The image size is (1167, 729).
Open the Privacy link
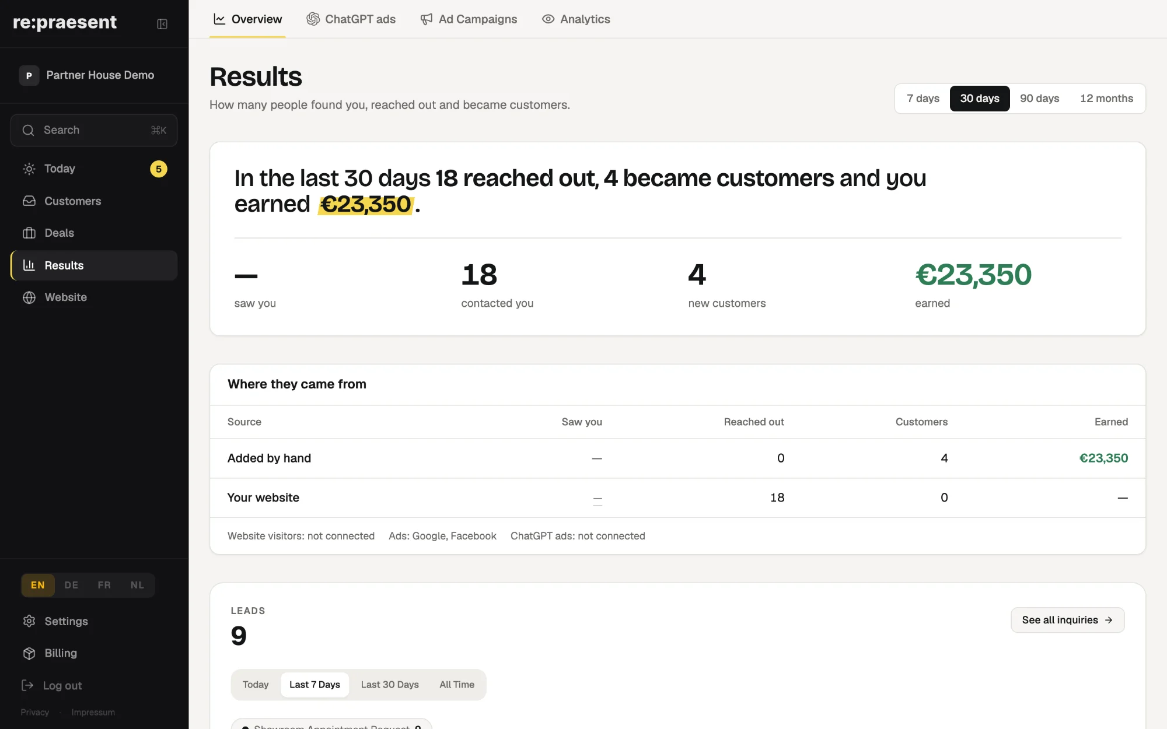click(35, 712)
